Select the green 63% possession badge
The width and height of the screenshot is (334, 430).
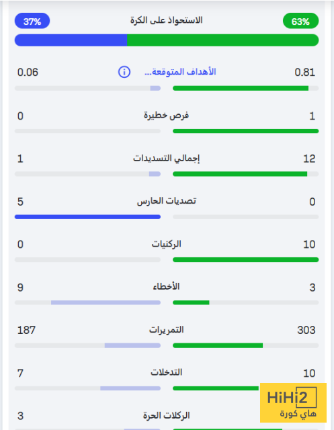(x=301, y=21)
